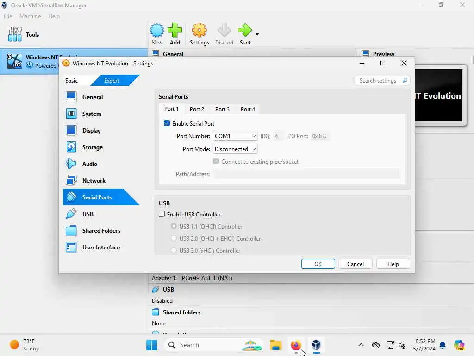The width and height of the screenshot is (474, 356).
Task: Click the Add VM toolbar icon
Action: 175,30
